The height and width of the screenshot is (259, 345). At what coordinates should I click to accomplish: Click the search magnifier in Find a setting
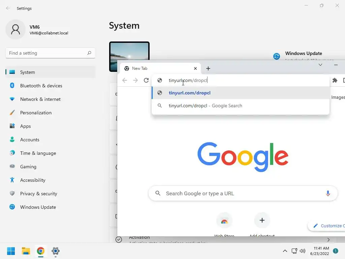click(89, 53)
